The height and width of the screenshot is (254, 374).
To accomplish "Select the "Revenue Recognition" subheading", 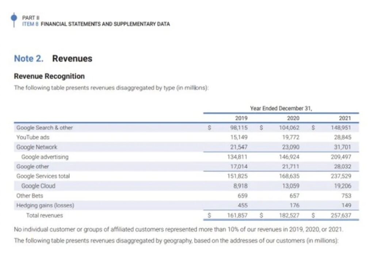I will [49, 76].
